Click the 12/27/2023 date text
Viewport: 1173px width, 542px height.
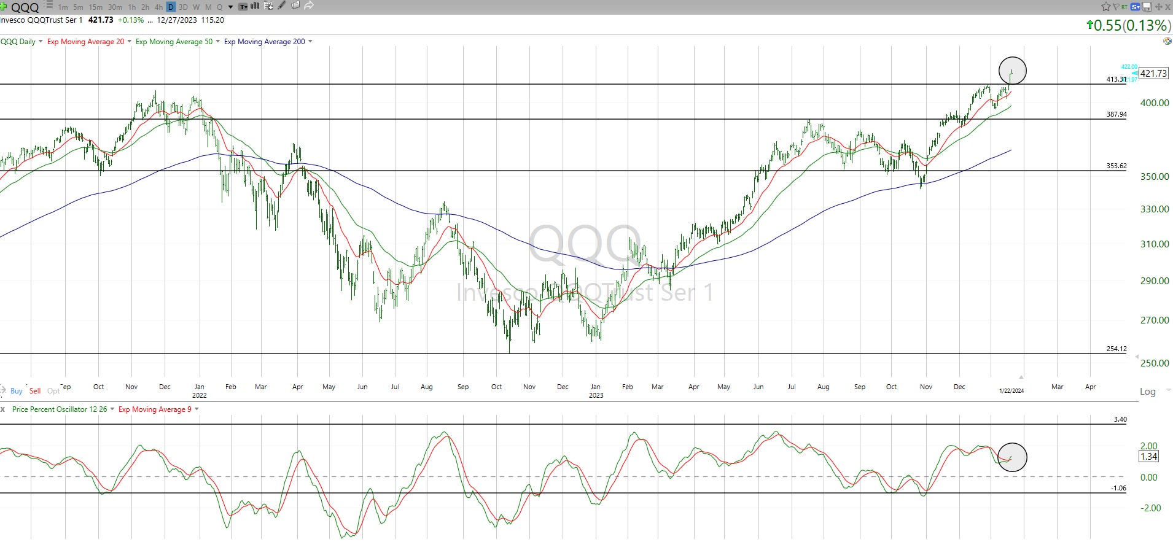coord(177,20)
